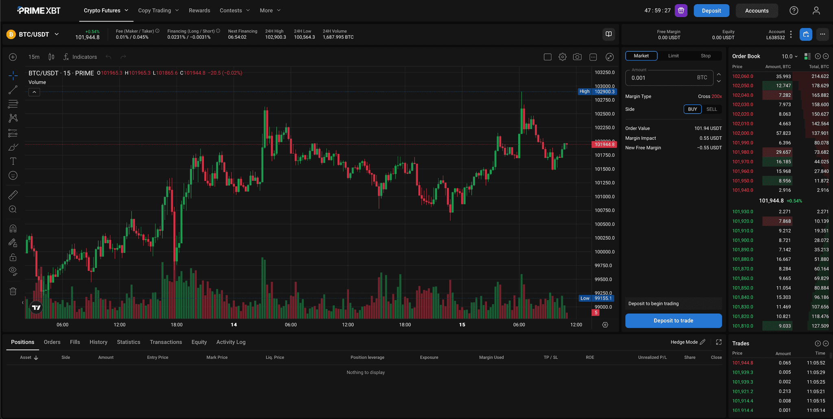Image resolution: width=833 pixels, height=419 pixels.
Task: Click the Deposit to trade button
Action: pyautogui.click(x=673, y=320)
